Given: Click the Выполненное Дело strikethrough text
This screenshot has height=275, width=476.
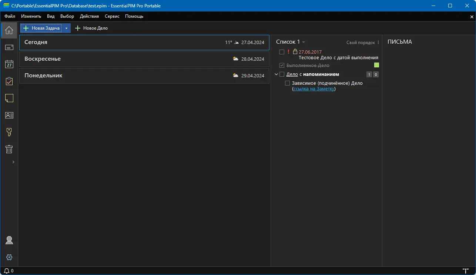Looking at the screenshot, I should coord(308,66).
